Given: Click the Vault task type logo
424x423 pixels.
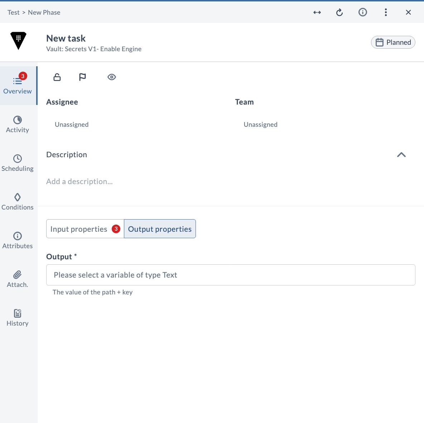Looking at the screenshot, I should [x=18, y=41].
